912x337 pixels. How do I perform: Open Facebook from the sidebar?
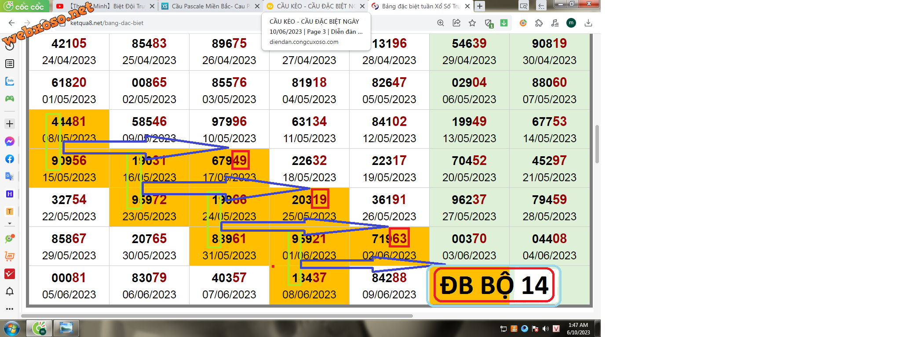point(10,159)
